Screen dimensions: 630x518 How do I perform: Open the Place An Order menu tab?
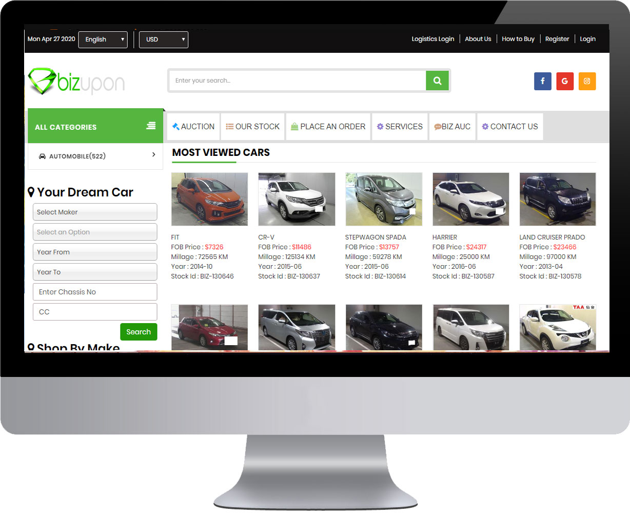[x=328, y=127]
